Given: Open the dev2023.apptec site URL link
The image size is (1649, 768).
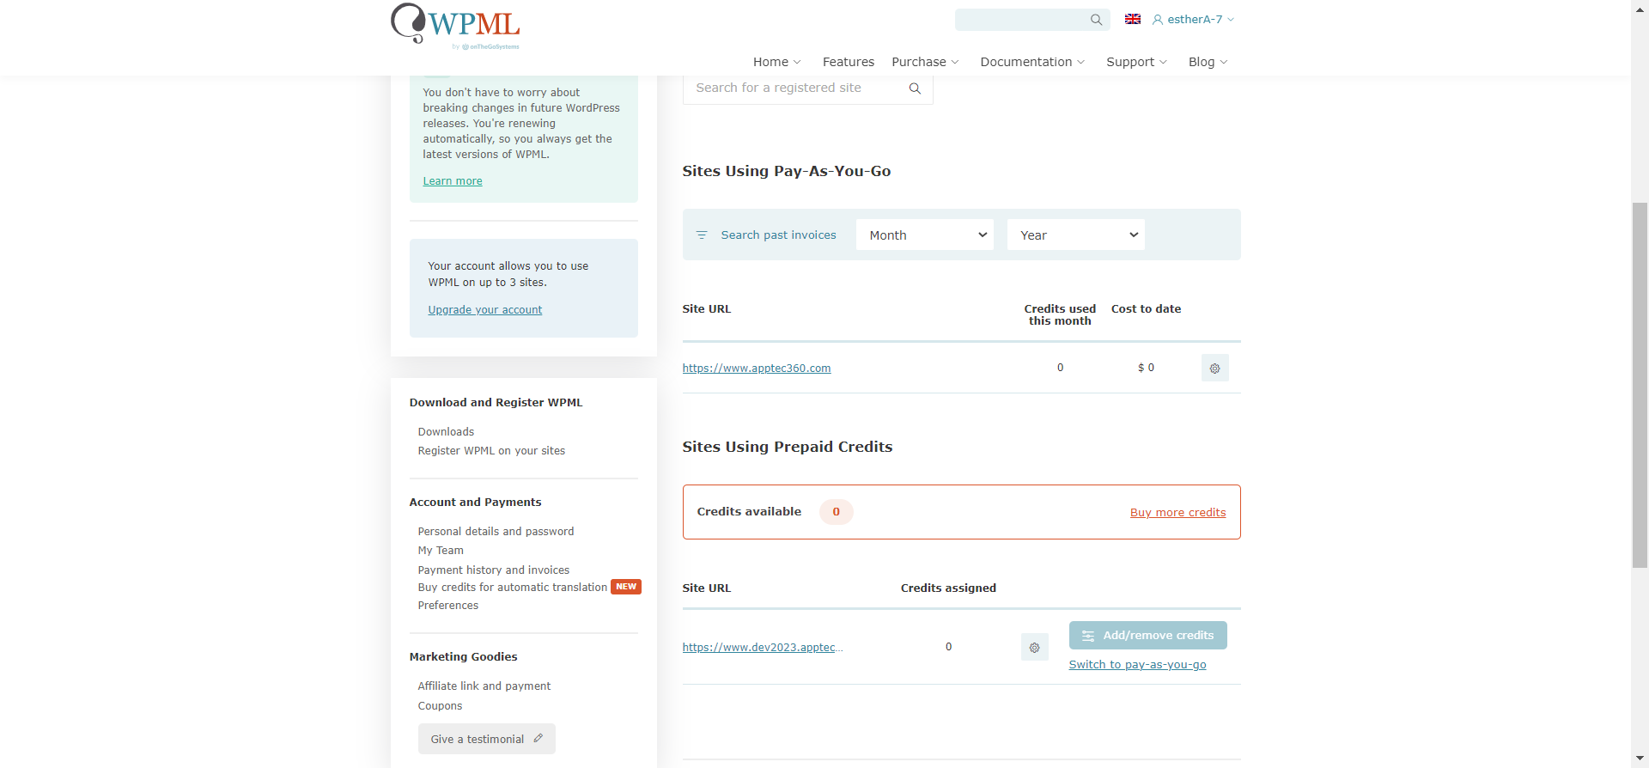Looking at the screenshot, I should pos(763,648).
